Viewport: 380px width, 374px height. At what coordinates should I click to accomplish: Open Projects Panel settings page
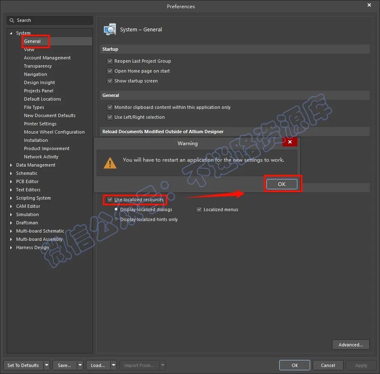coord(38,91)
